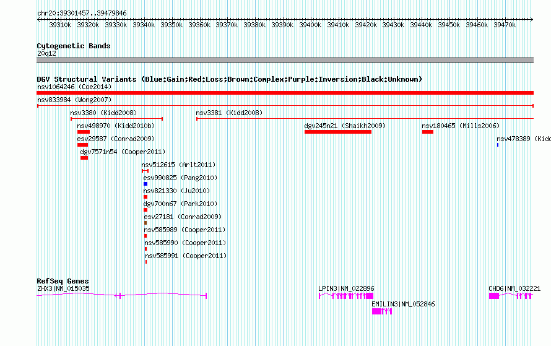Image resolution: width=551 pixels, height=346 pixels.
Task: Click the 39420k ruler tick label
Action: point(366,25)
